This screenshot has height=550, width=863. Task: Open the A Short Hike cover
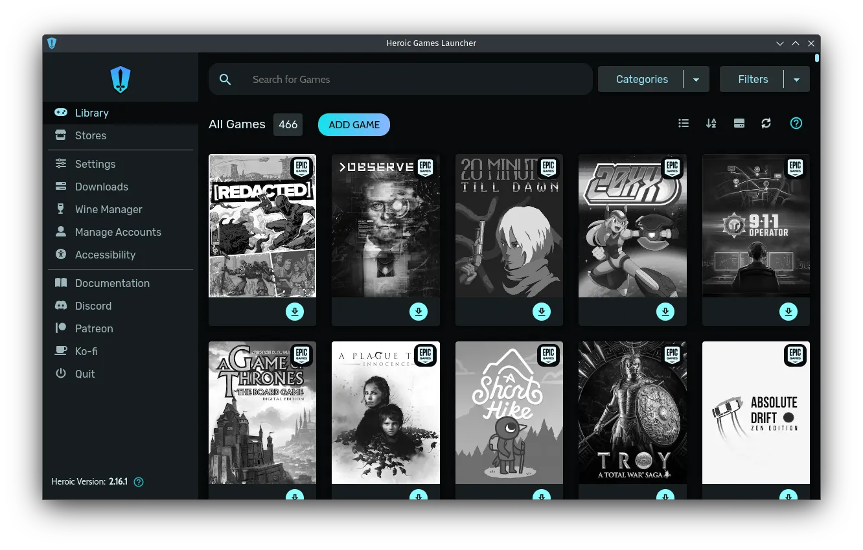click(509, 413)
